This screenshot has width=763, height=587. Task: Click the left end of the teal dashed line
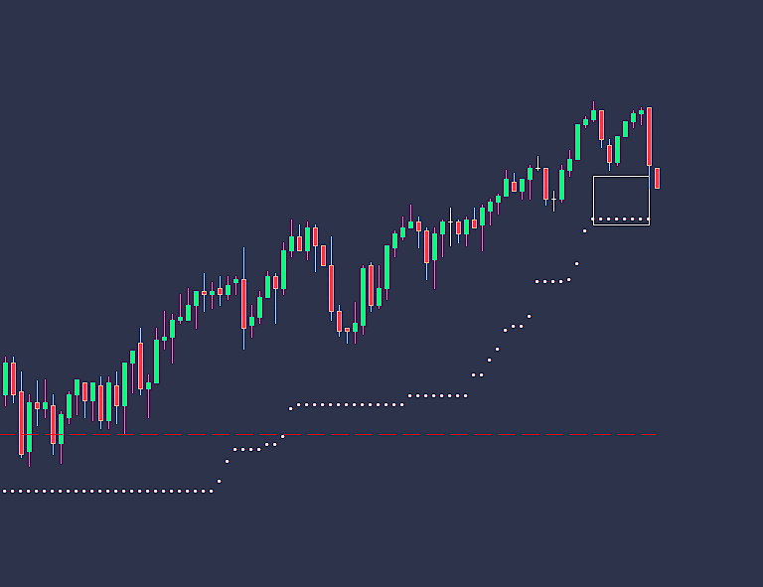coord(2,434)
